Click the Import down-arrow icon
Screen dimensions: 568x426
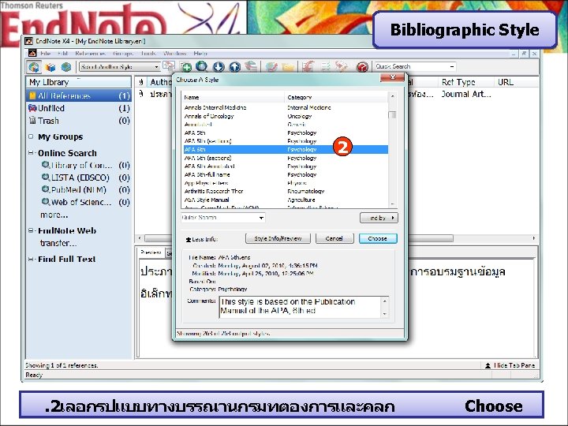pyautogui.click(x=219, y=67)
